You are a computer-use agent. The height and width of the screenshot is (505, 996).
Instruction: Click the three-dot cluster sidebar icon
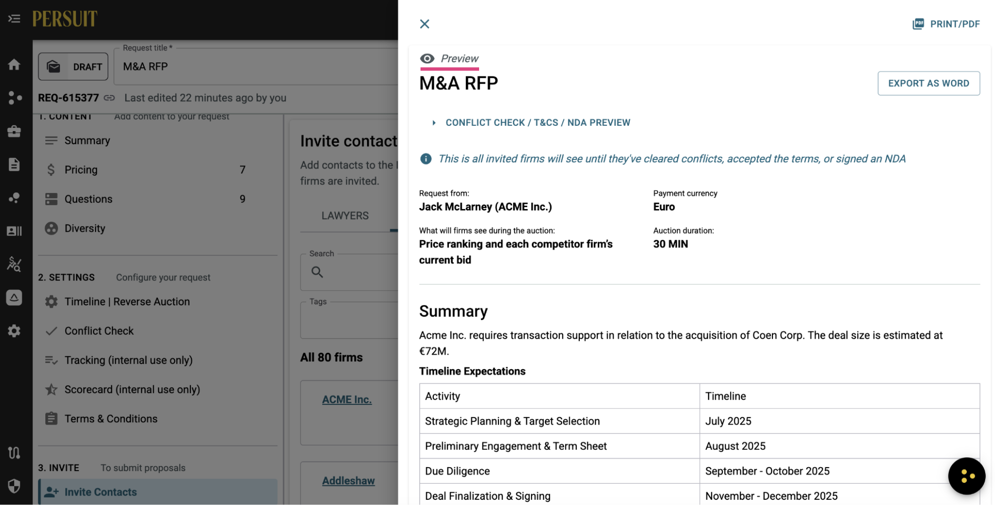[x=14, y=97]
